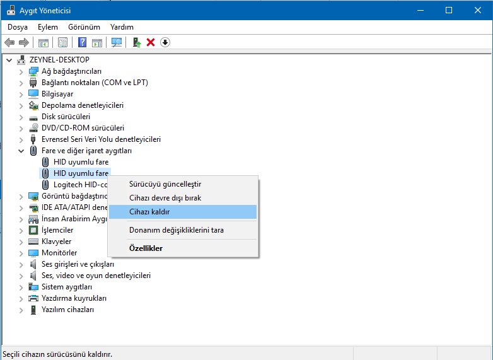Select the first HID uyumlu fare device
This screenshot has width=493, height=360.
pyautogui.click(x=81, y=162)
